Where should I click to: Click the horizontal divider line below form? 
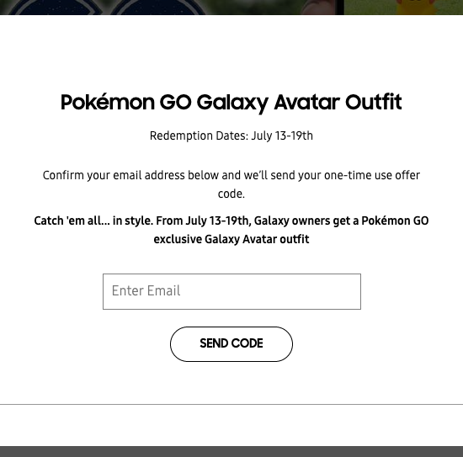click(x=231, y=404)
